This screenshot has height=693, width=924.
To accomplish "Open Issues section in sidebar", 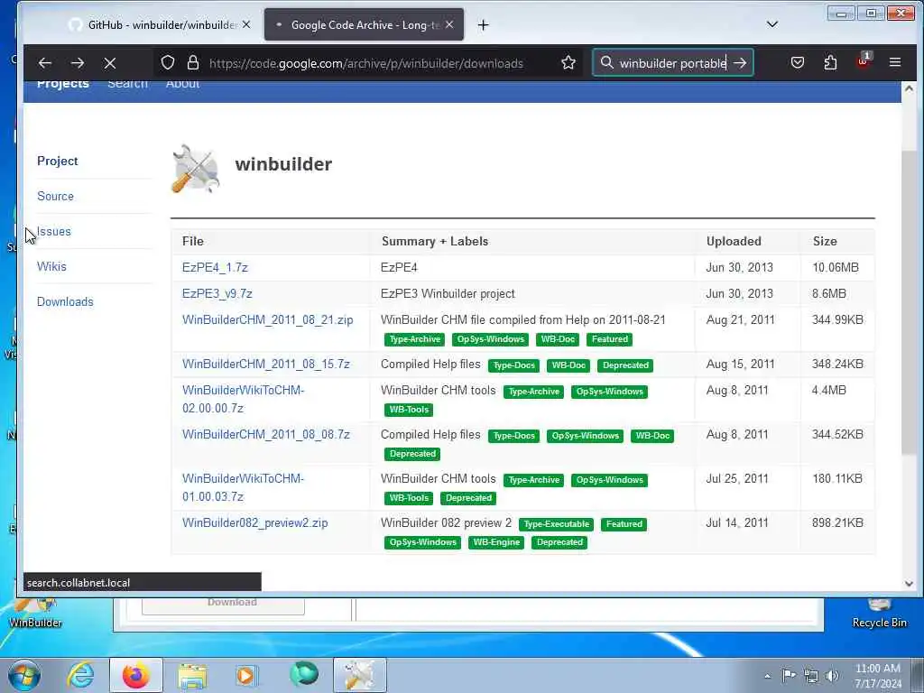I will pyautogui.click(x=53, y=232).
